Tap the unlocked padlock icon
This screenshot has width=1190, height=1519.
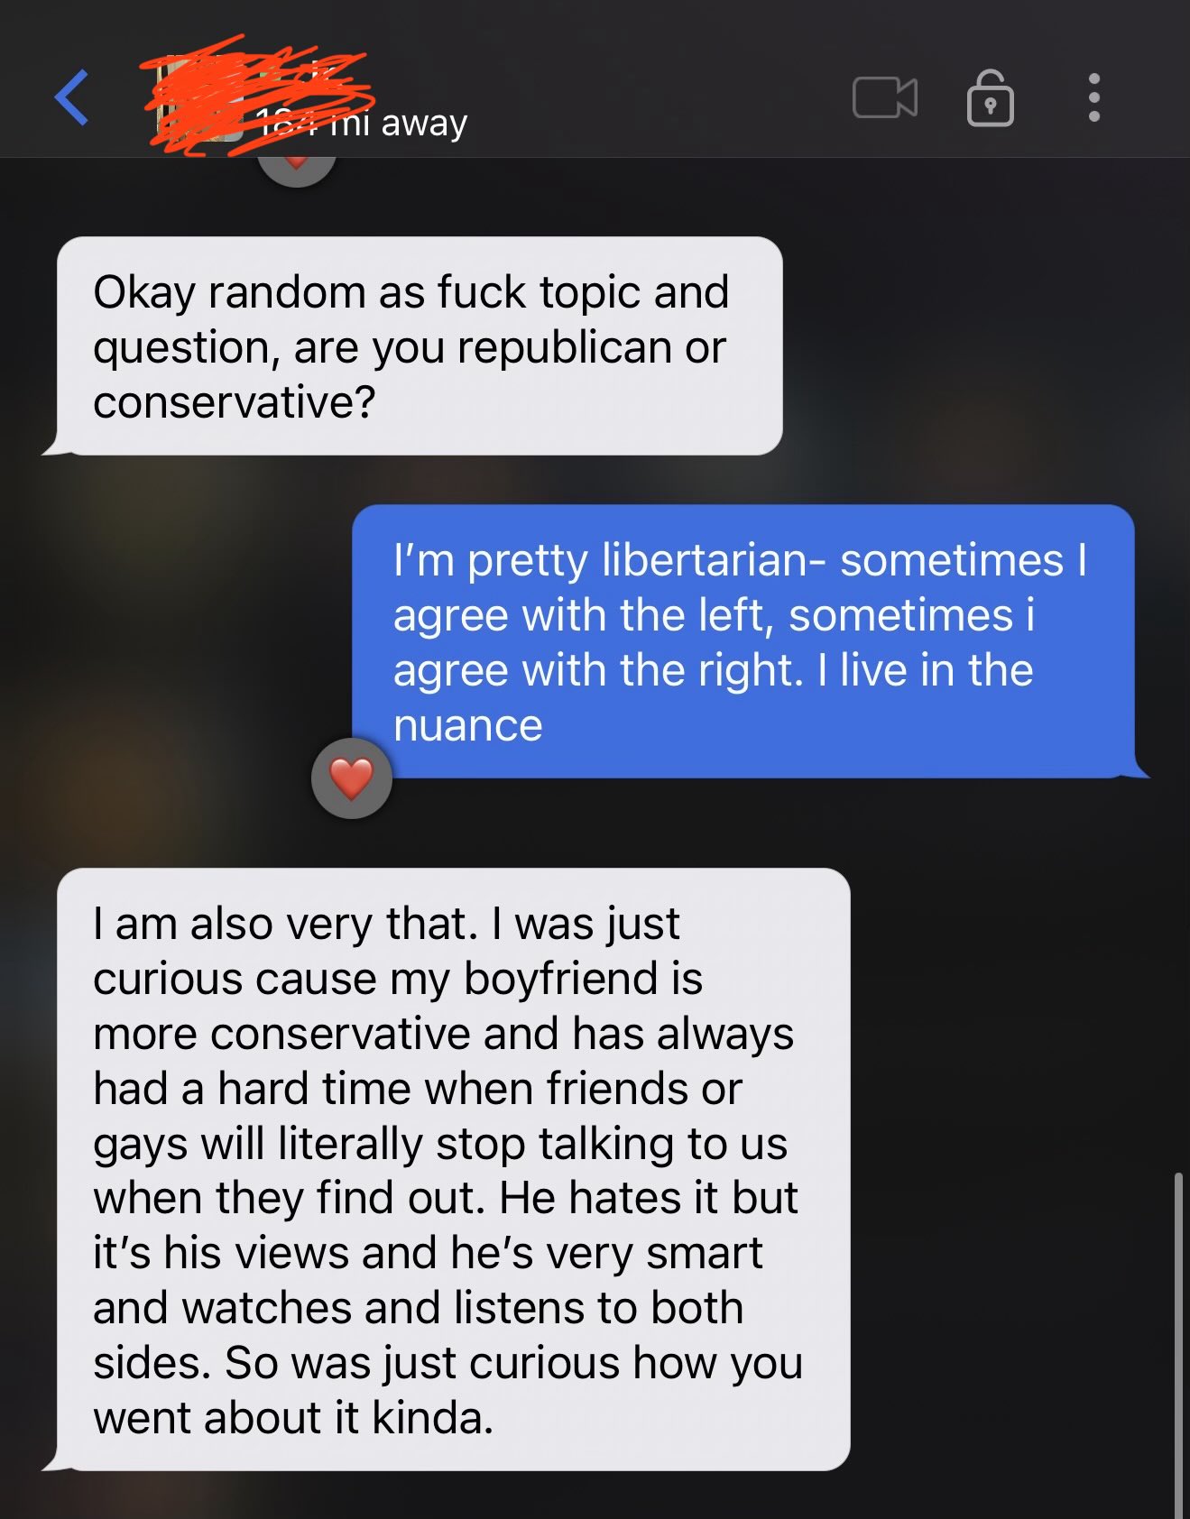[x=990, y=97]
